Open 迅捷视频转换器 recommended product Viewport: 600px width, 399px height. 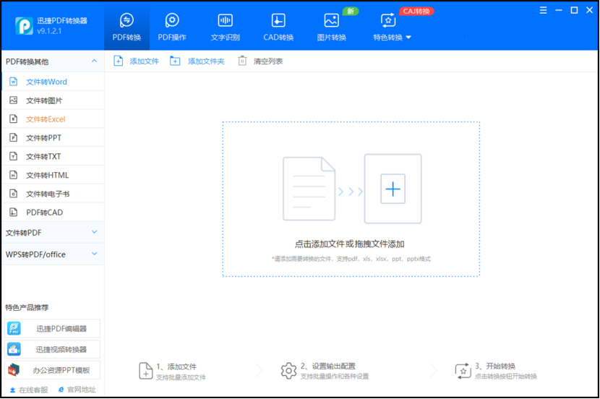53,349
